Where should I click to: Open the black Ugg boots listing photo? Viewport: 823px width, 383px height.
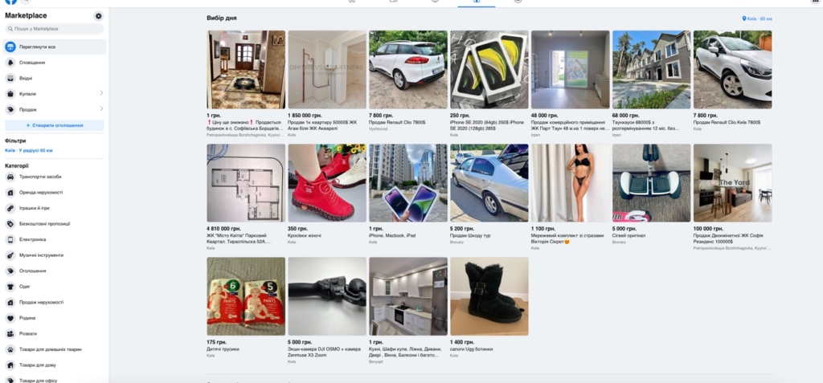489,296
